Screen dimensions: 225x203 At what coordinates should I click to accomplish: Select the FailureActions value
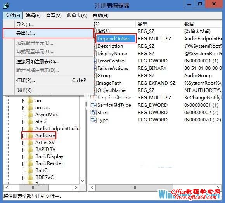113,68
